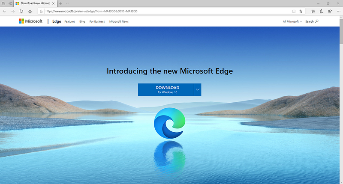Open the Features menu item
This screenshot has height=184, width=343.
pyautogui.click(x=69, y=21)
